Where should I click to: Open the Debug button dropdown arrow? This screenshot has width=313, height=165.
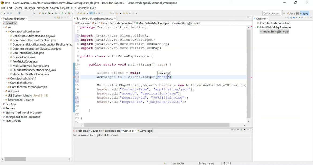[59, 13]
